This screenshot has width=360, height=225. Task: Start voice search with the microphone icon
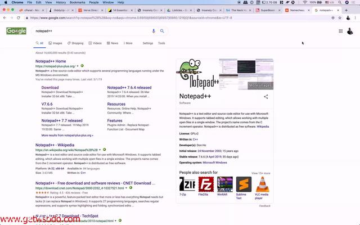click(x=154, y=31)
